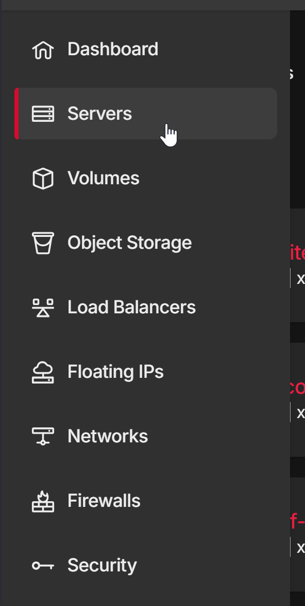
Task: Open Volumes via the cube icon
Action: 43,179
